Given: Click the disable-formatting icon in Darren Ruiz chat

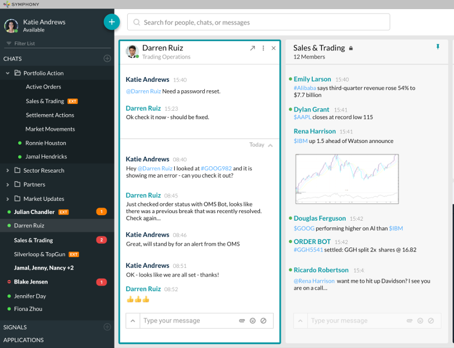Looking at the screenshot, I should point(263,321).
